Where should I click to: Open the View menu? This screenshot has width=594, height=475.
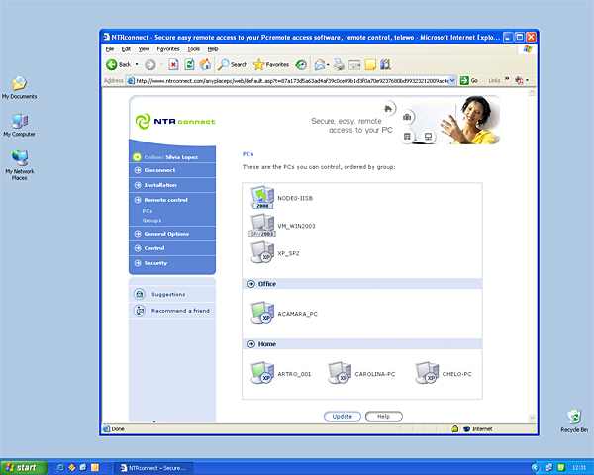pyautogui.click(x=144, y=48)
